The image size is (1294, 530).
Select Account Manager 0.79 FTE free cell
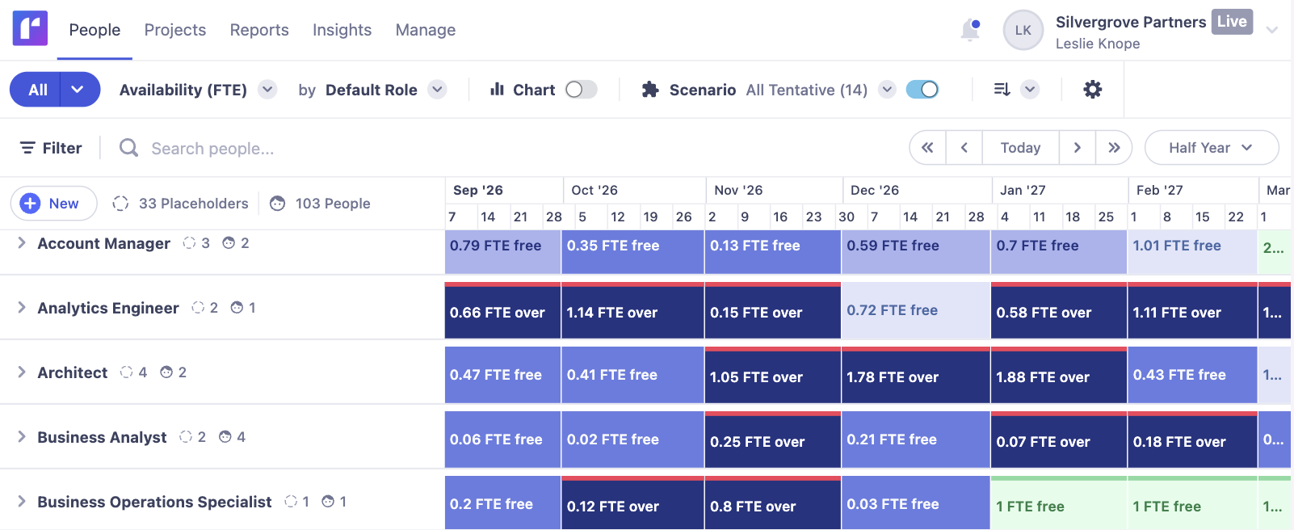(502, 252)
